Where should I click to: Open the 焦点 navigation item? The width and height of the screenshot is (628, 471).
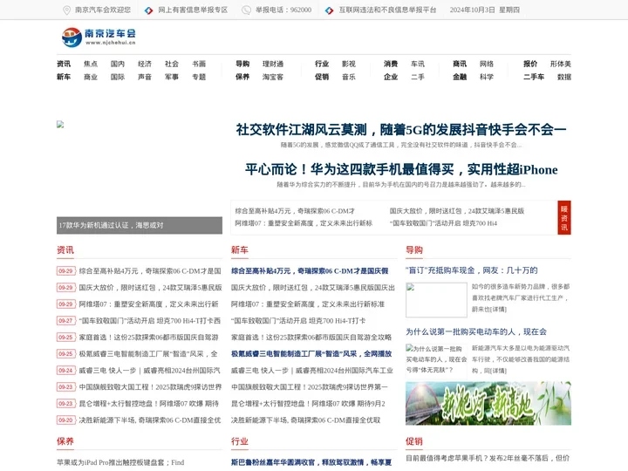point(91,64)
